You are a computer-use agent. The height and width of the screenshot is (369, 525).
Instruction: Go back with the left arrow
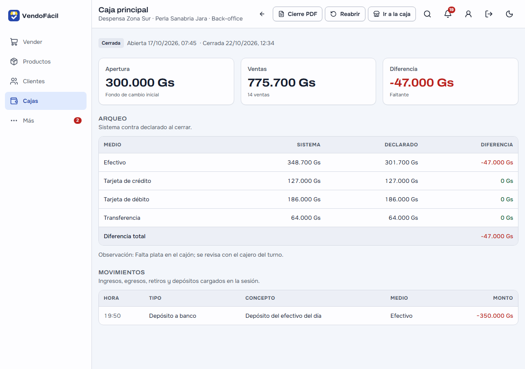[262, 14]
